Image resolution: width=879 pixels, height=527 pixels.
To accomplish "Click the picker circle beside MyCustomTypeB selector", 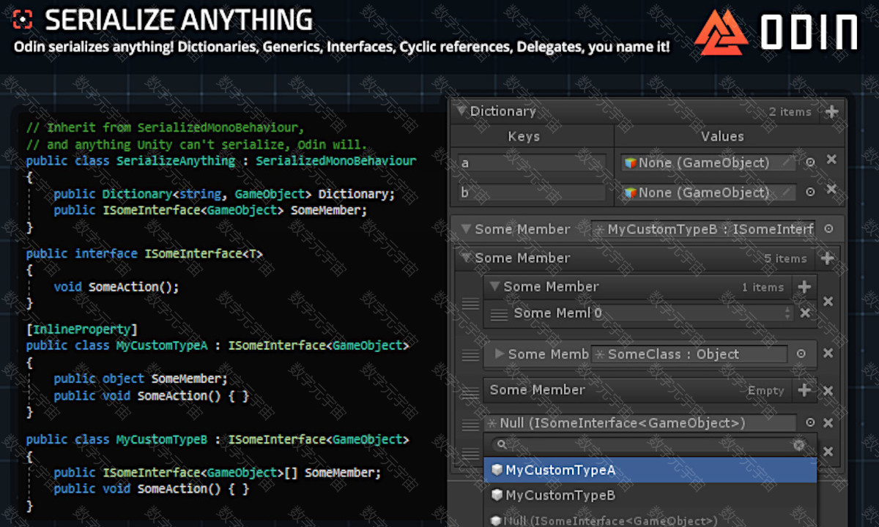I will 828,229.
